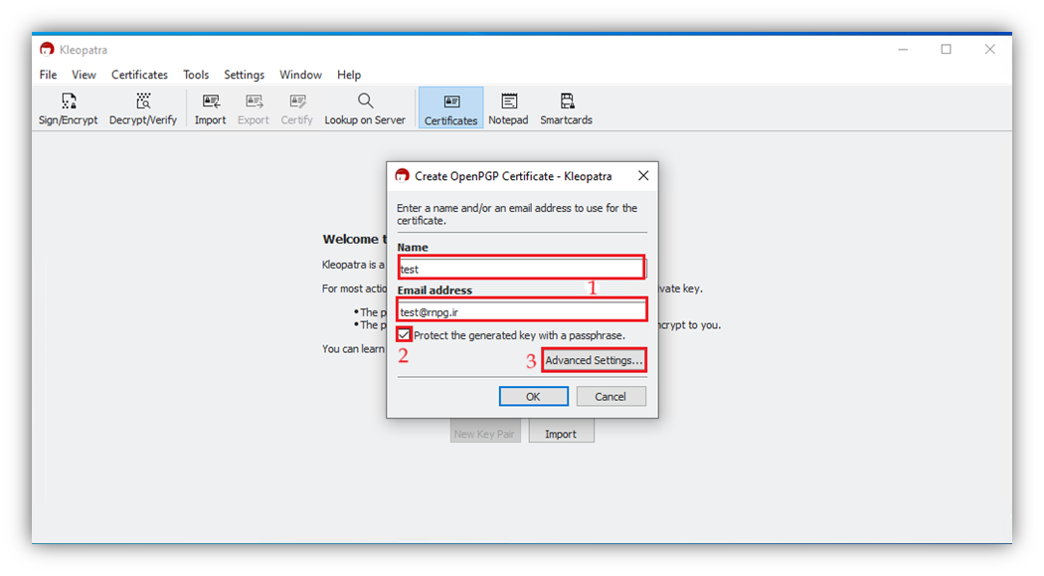Open the Smartcards view

[x=566, y=108]
